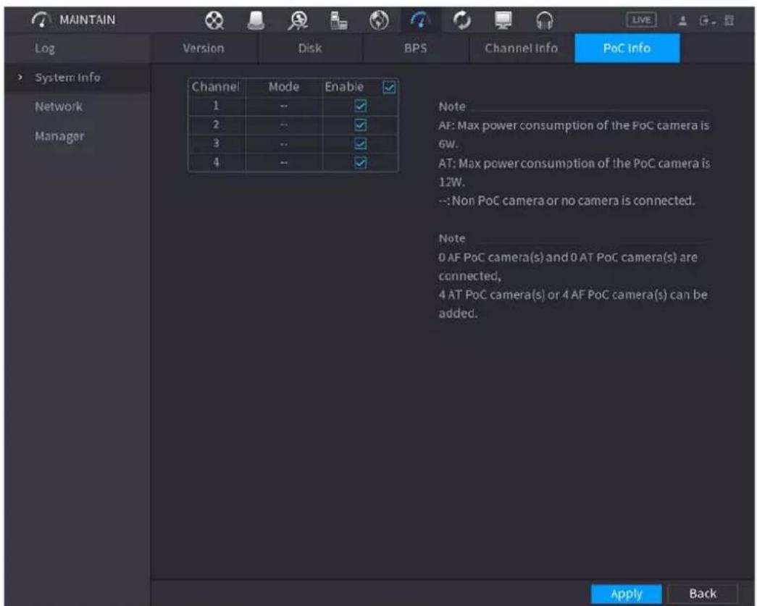Select channel number 2 cell

tap(217, 125)
